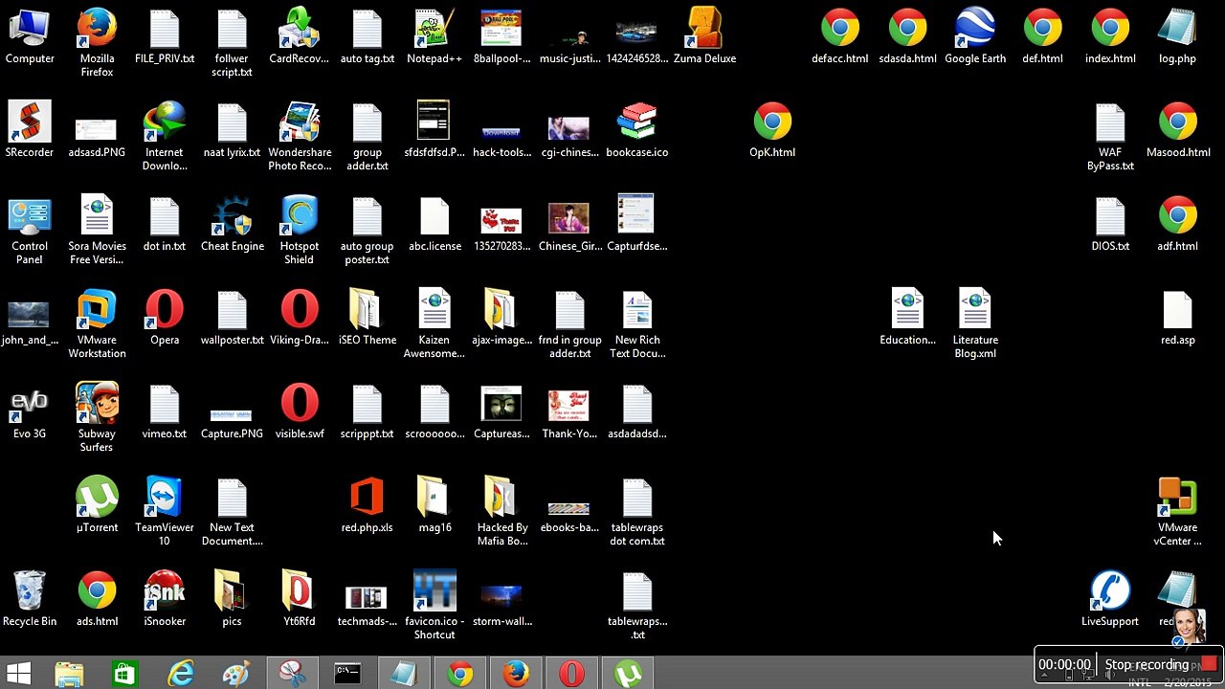The image size is (1225, 689).
Task: Open the Zuma Deluxe game icon
Action: [704, 31]
